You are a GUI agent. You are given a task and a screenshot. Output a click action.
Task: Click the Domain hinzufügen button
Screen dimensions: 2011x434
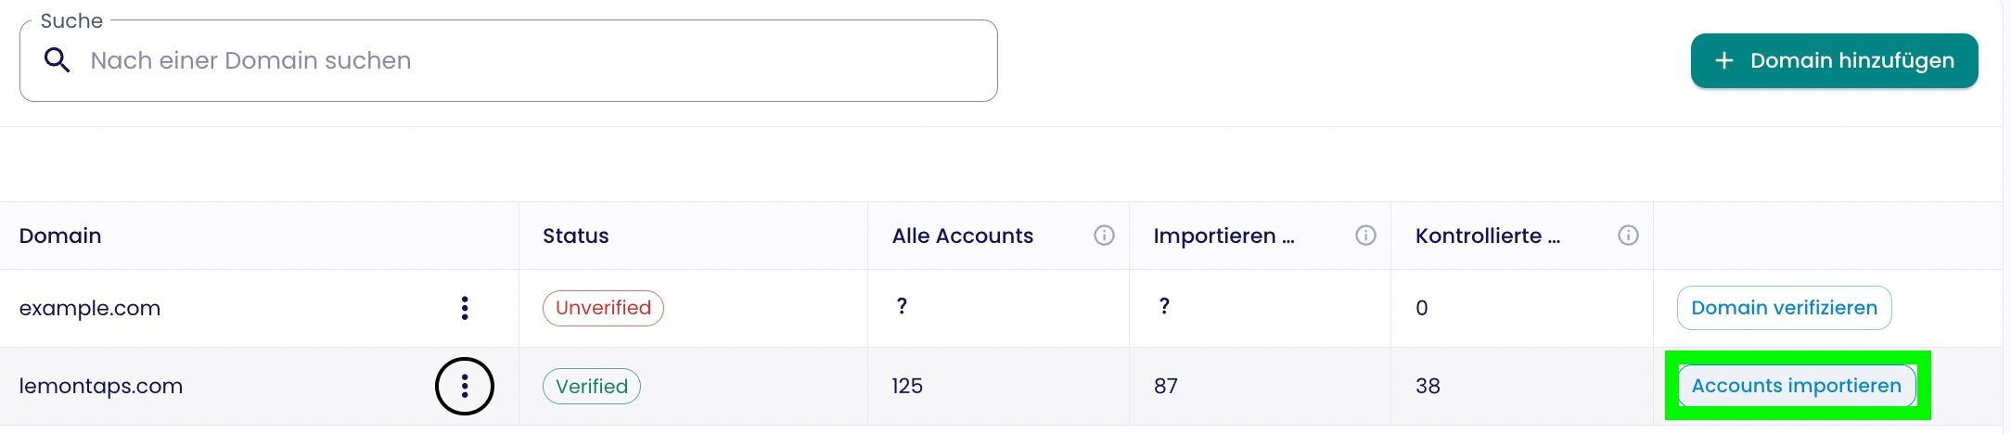pos(1834,61)
